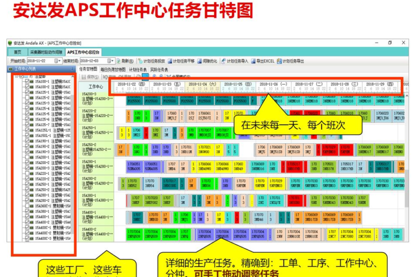
Task: Click the zoom in icon on Gantt toolbar
Action: pyautogui.click(x=154, y=76)
